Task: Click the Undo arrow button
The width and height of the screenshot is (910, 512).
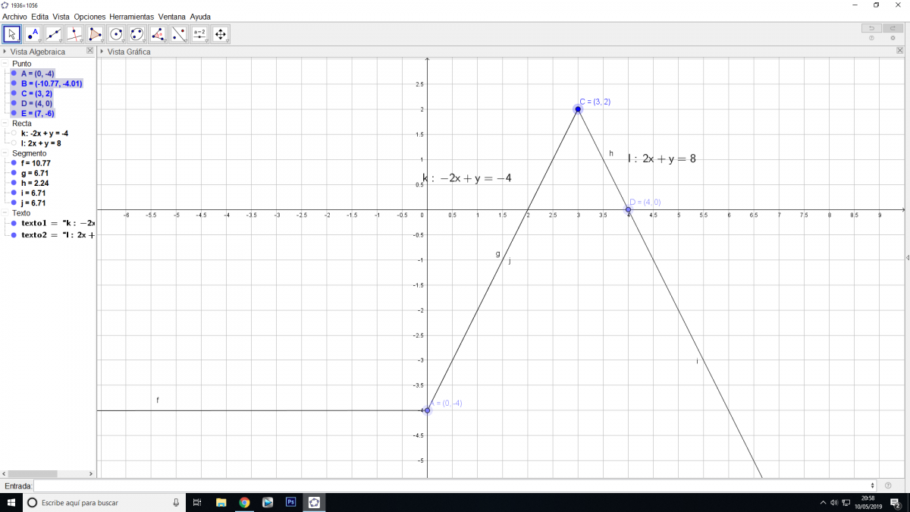Action: (871, 28)
